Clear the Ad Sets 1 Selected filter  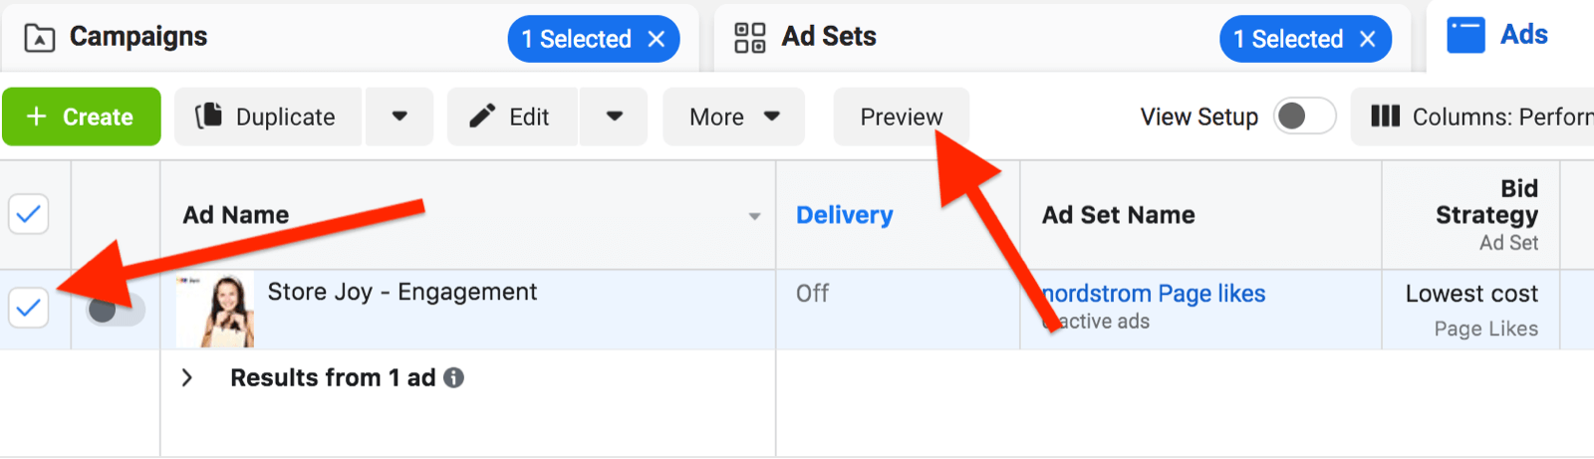pos(1368,39)
